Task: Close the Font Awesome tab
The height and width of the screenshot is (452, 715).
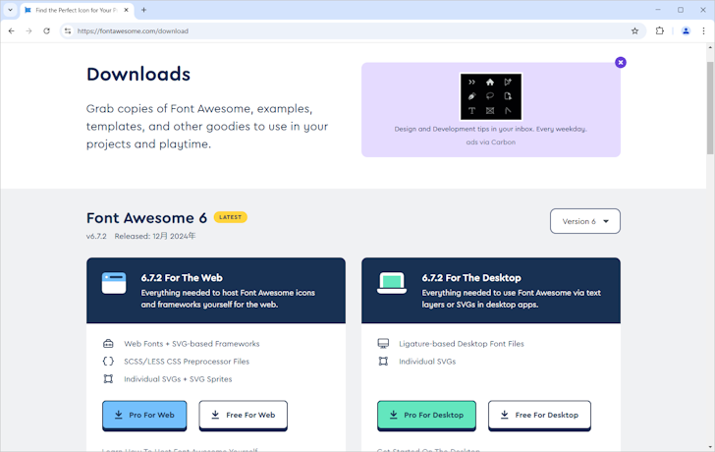Action: tap(127, 10)
